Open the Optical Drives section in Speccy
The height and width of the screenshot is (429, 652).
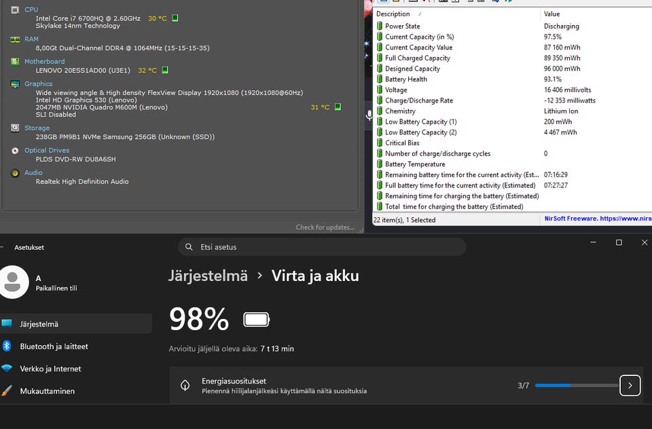point(47,150)
